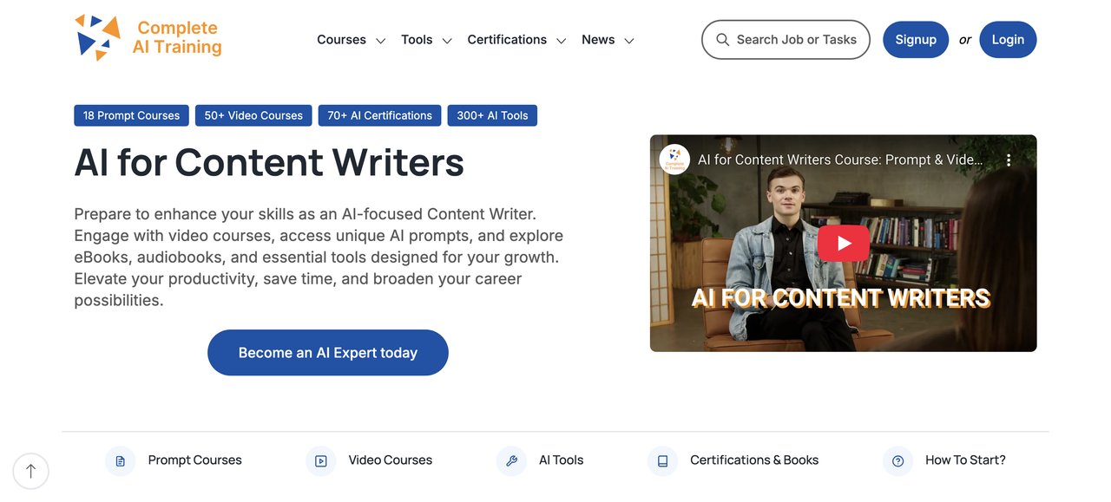Expand the Tools dropdown chevron

447,41
